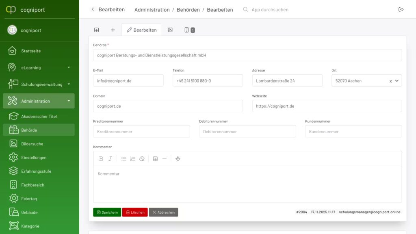
Task: Click the eraser clear-formatting icon
Action: coord(142,159)
